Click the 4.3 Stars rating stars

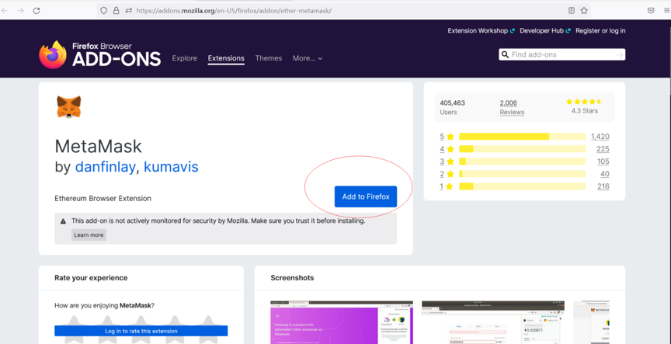584,102
